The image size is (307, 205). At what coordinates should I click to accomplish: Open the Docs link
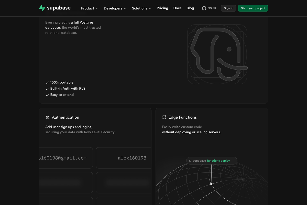tap(177, 8)
